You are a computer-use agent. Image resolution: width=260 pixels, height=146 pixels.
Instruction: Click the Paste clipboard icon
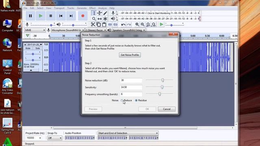[x=104, y=24]
